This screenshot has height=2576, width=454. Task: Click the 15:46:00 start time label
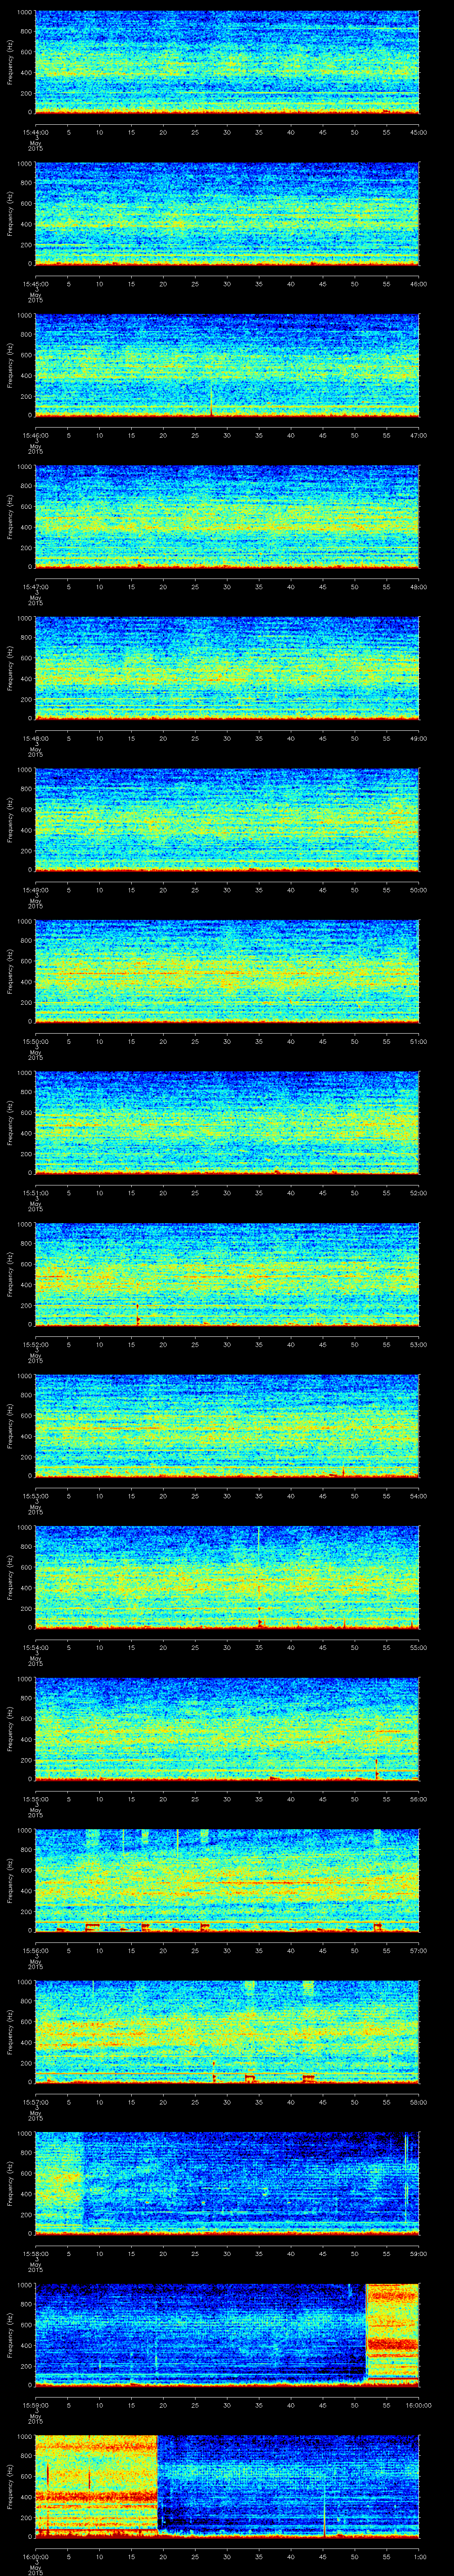point(35,435)
